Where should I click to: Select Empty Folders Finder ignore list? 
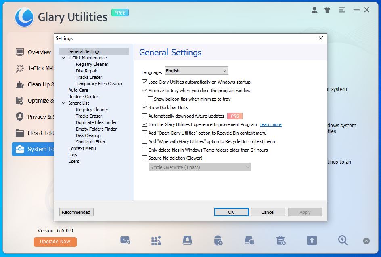click(96, 129)
